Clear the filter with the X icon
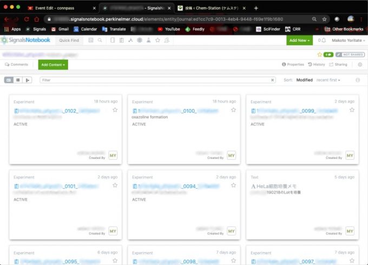368x265 pixels. pyautogui.click(x=273, y=80)
